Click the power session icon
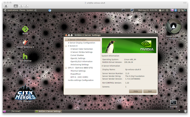 167,10
